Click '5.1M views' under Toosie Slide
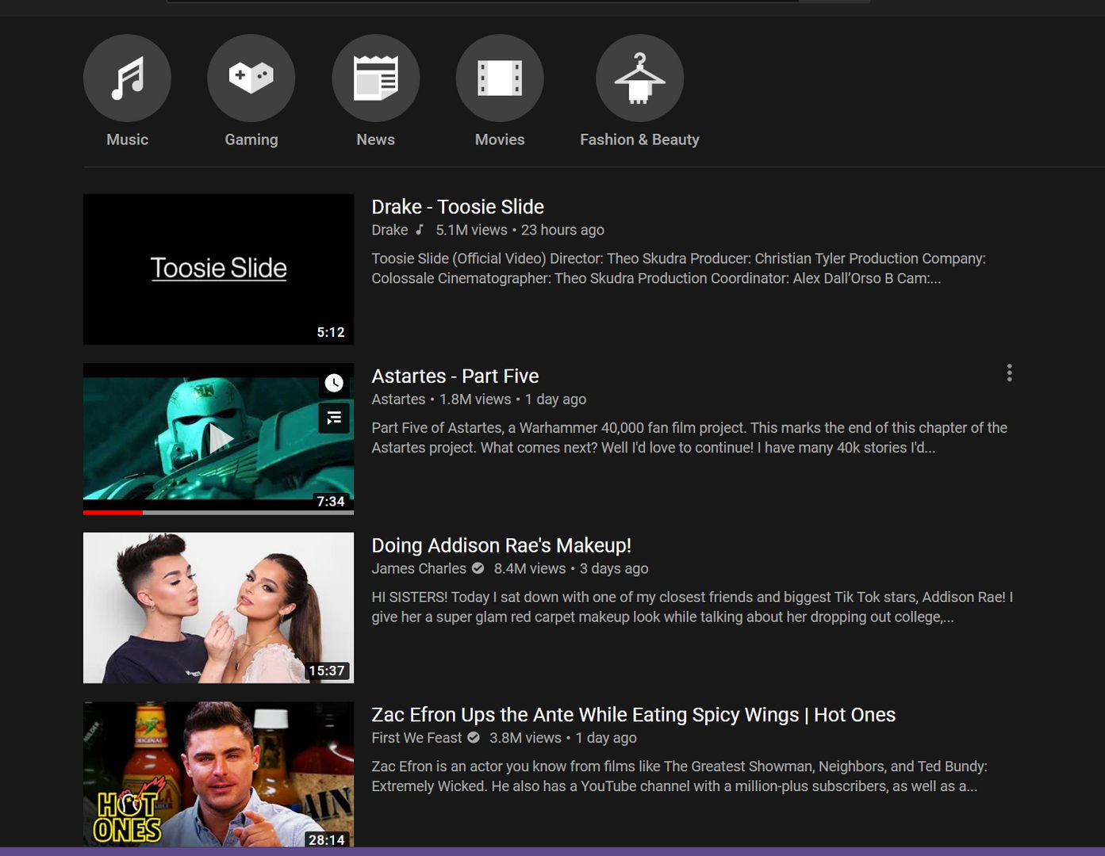This screenshot has width=1105, height=856. 471,230
